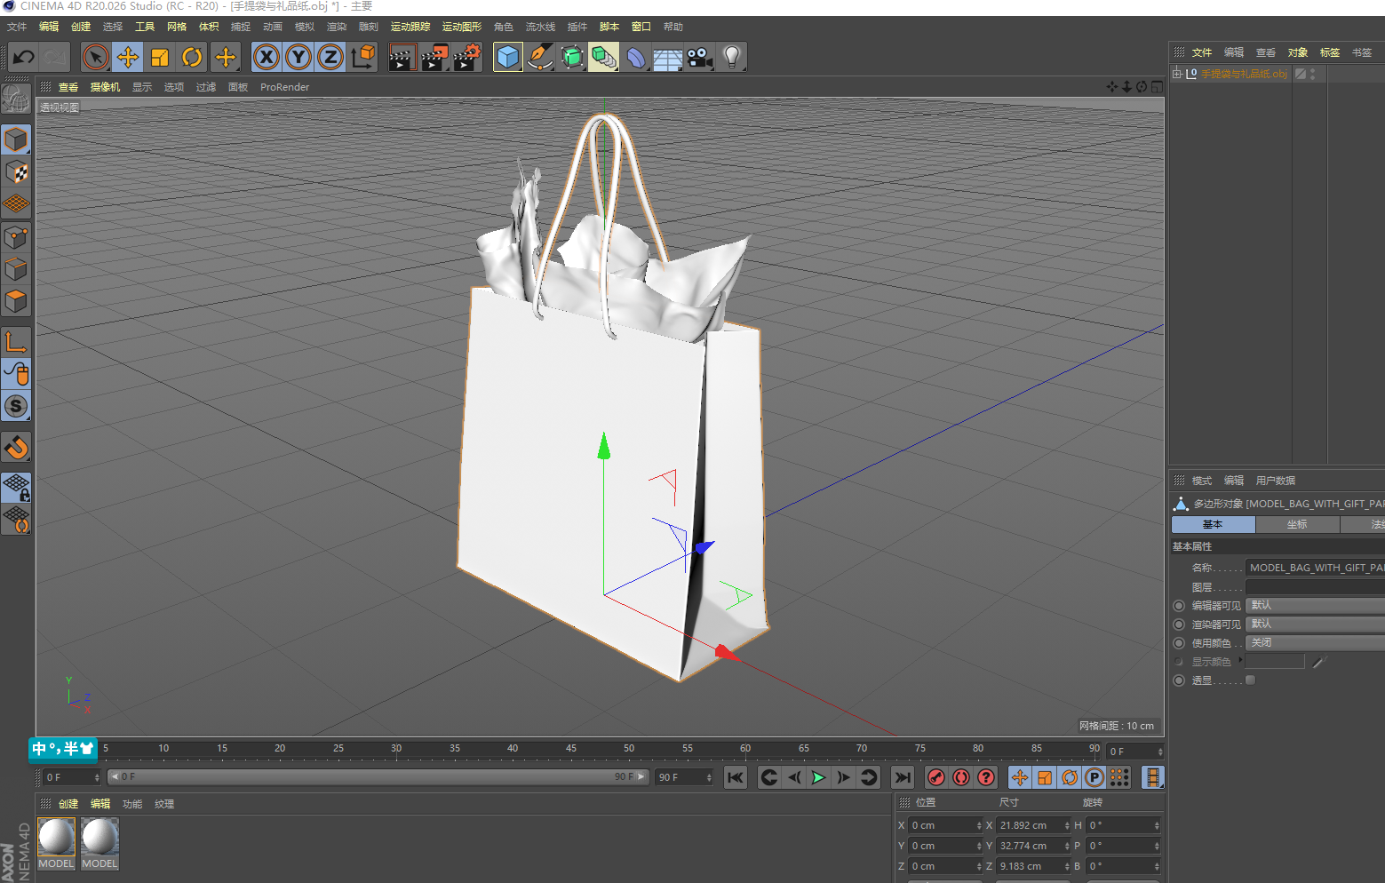
Task: Toggle the autokeying record button
Action: click(x=960, y=777)
